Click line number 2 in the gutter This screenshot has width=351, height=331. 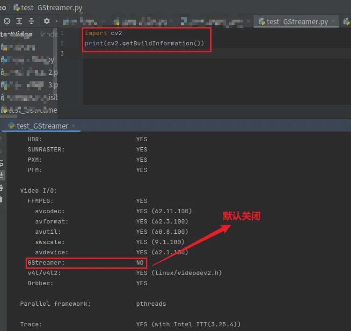62,43
